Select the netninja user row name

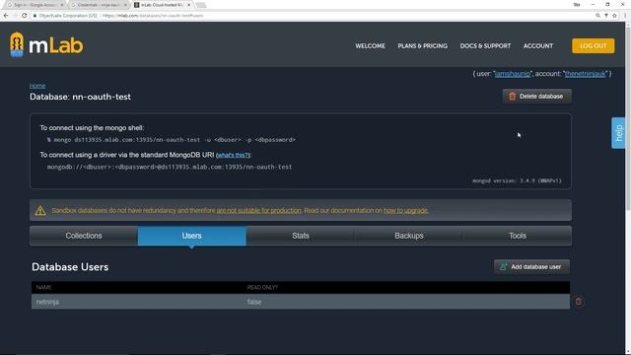(x=47, y=302)
